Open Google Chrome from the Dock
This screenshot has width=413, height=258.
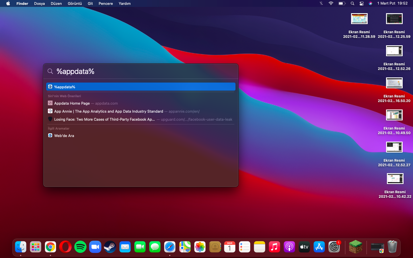point(50,247)
